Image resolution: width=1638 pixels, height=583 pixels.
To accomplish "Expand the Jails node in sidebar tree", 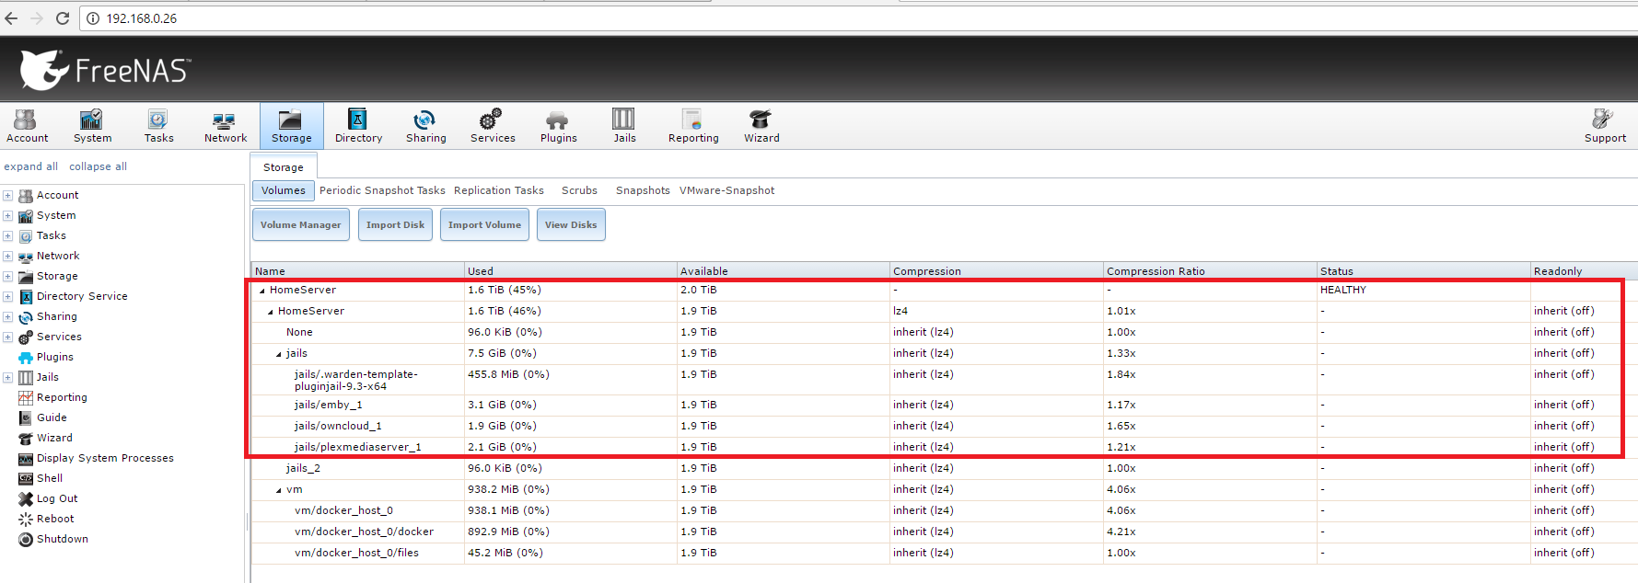I will click(x=7, y=378).
